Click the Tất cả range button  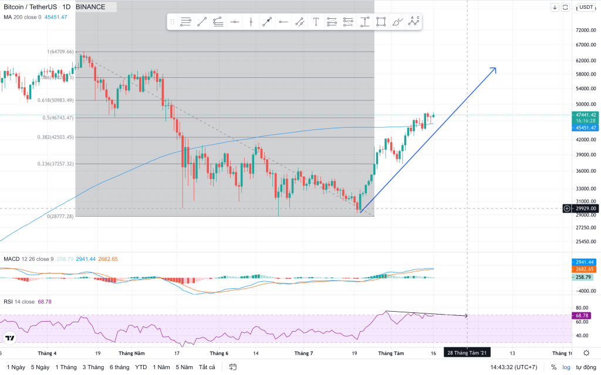tap(207, 367)
